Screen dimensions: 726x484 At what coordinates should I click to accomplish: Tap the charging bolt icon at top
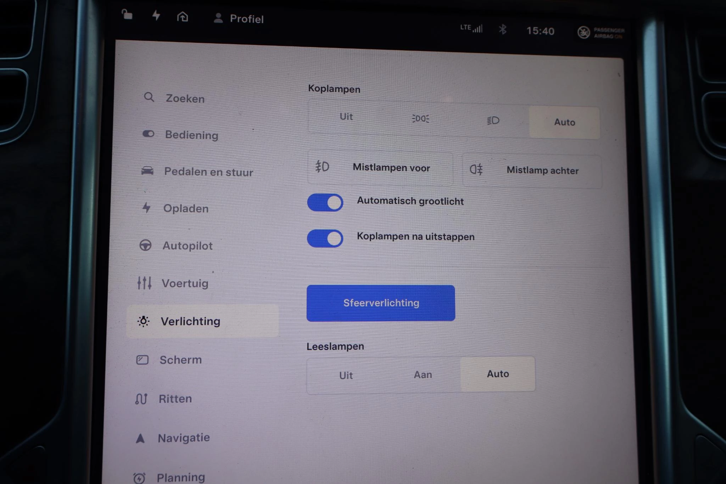click(156, 16)
